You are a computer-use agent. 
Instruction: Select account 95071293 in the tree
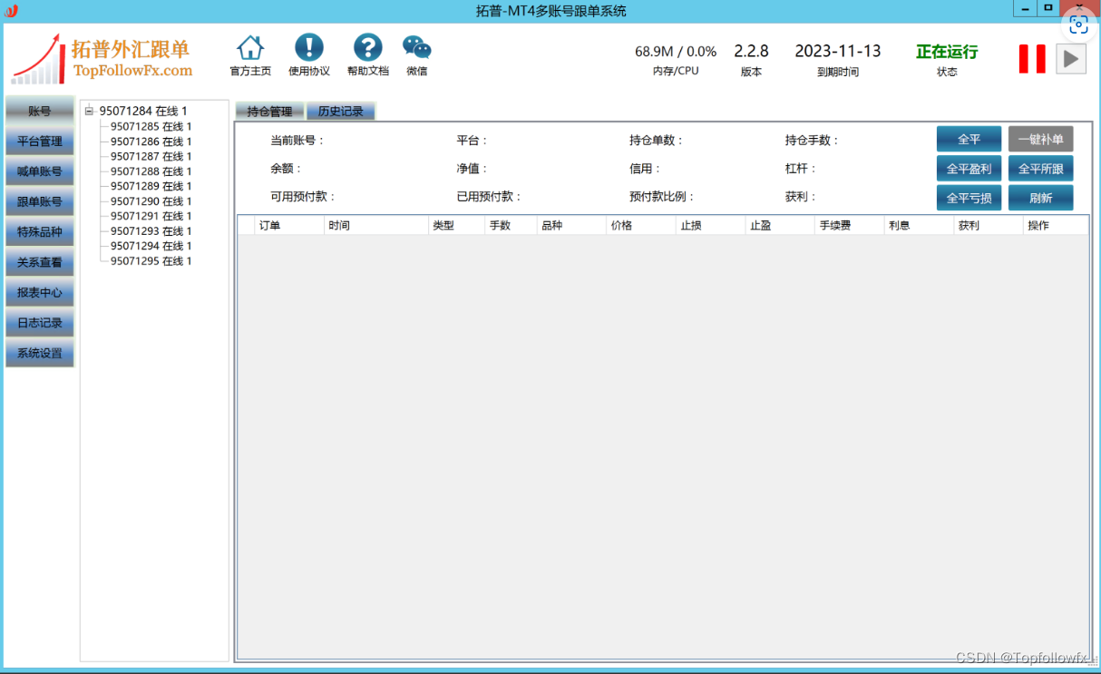(x=151, y=231)
